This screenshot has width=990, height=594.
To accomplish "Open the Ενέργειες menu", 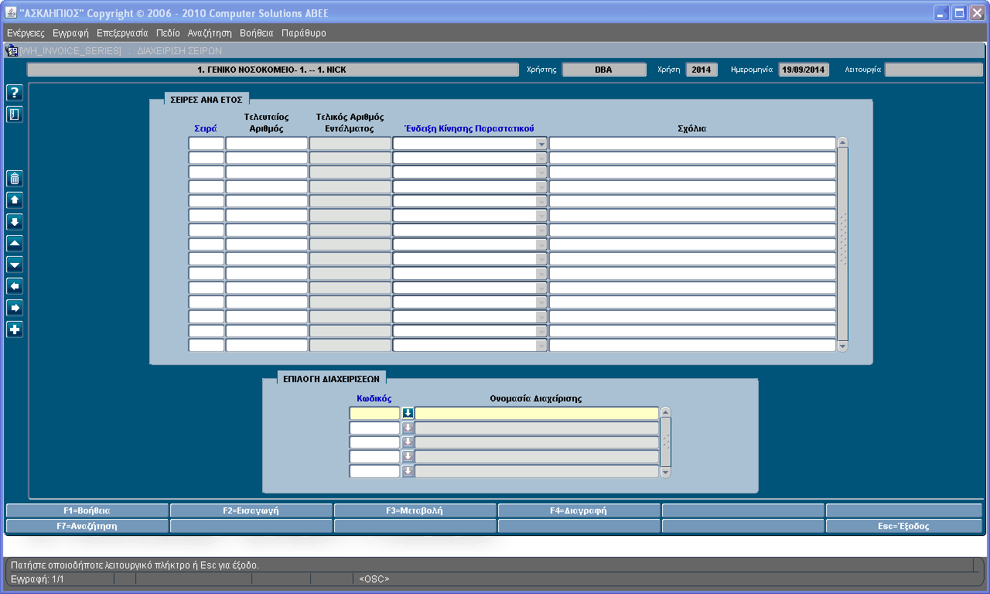I will tap(26, 33).
